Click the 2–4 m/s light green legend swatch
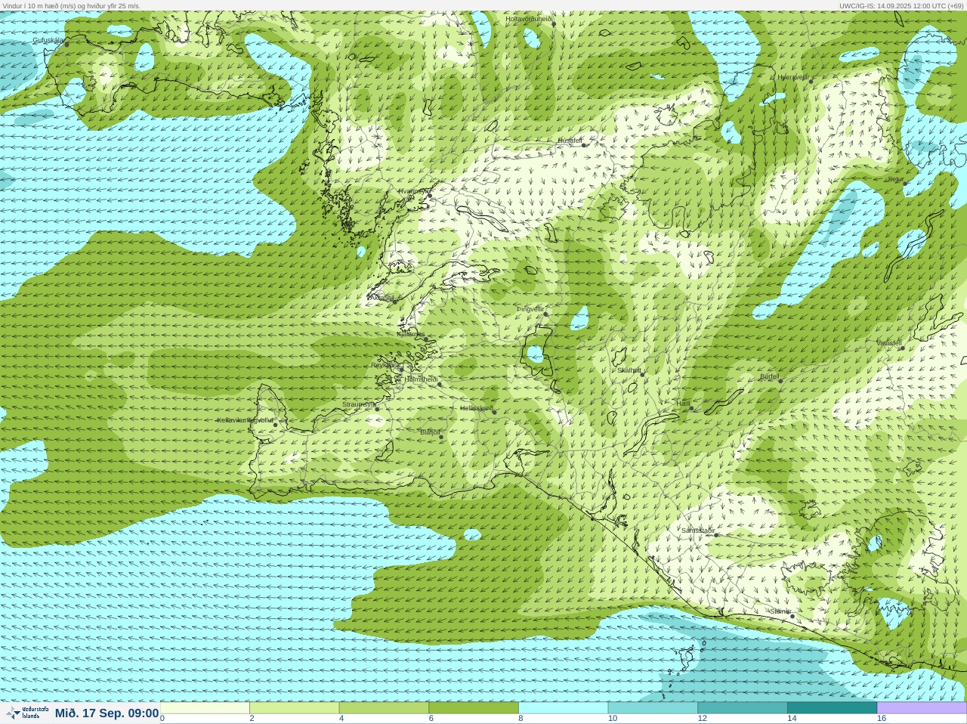This screenshot has width=967, height=724. (295, 708)
